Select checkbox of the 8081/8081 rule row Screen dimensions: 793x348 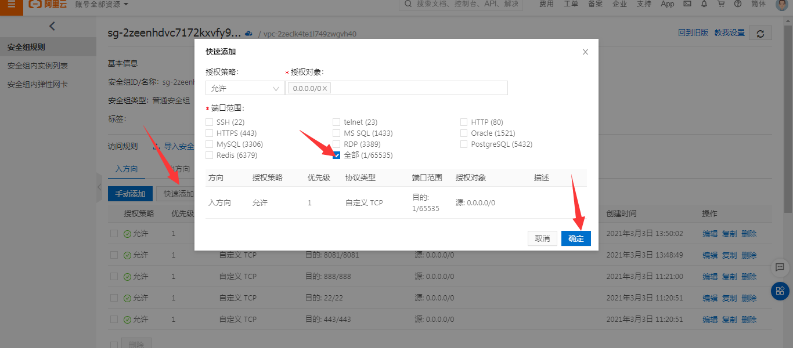pyautogui.click(x=114, y=255)
